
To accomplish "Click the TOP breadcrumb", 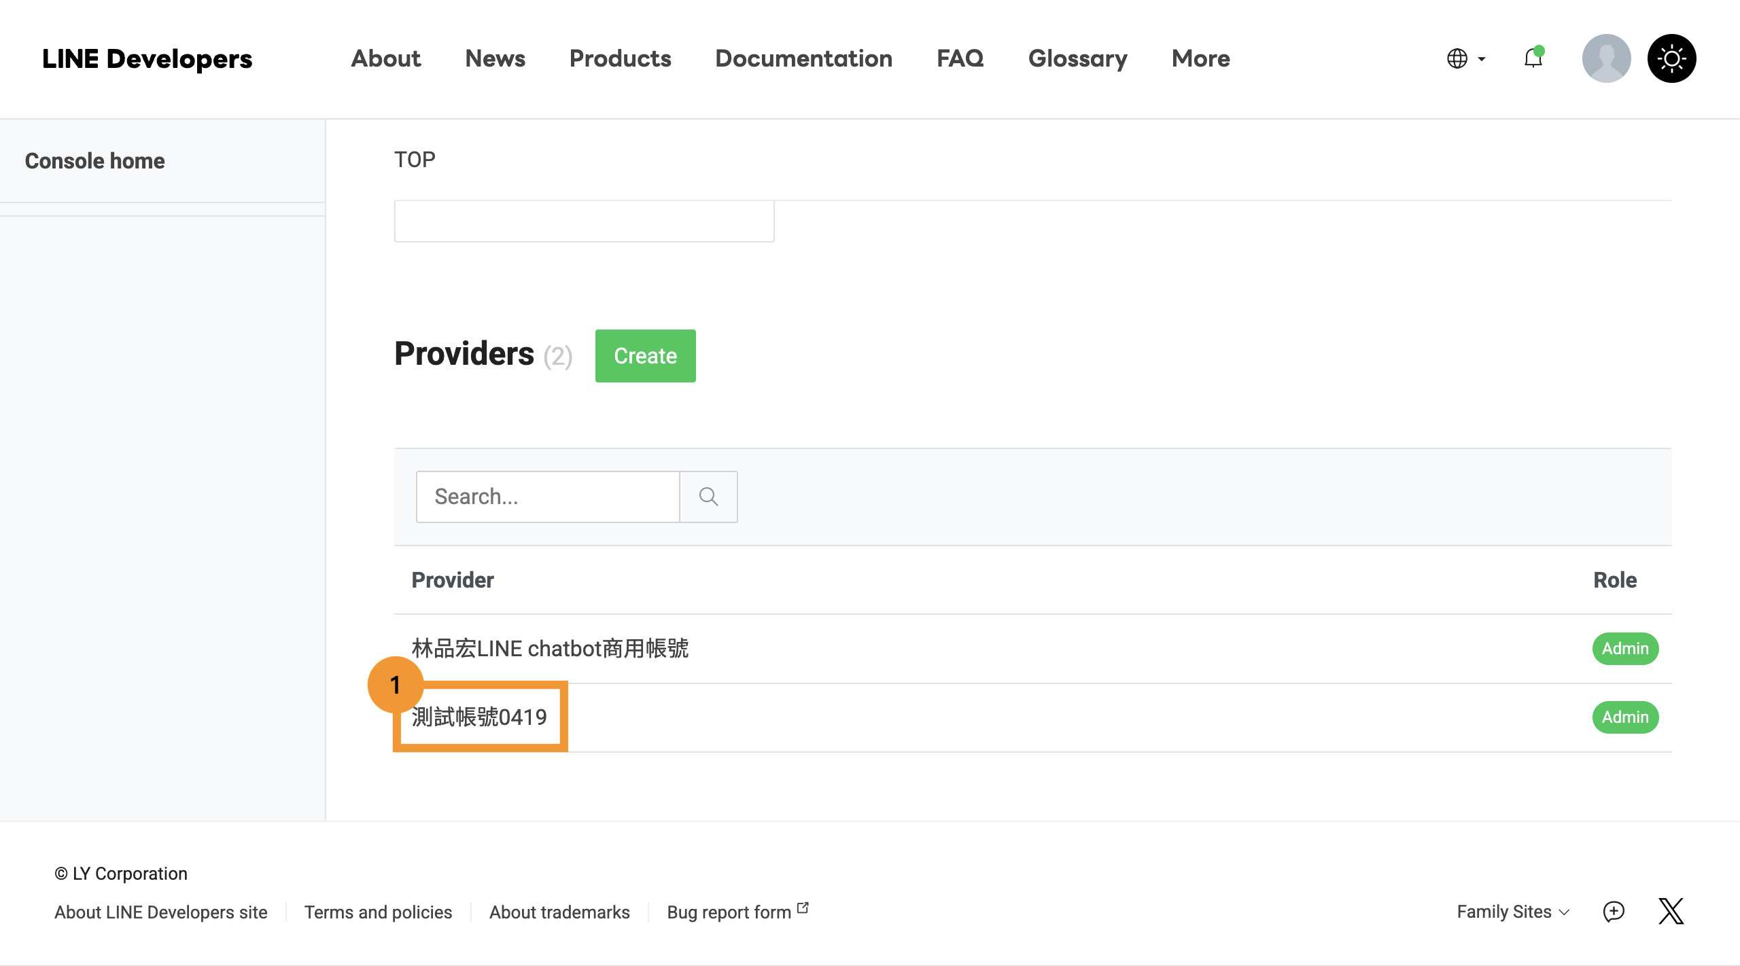I will (x=415, y=160).
